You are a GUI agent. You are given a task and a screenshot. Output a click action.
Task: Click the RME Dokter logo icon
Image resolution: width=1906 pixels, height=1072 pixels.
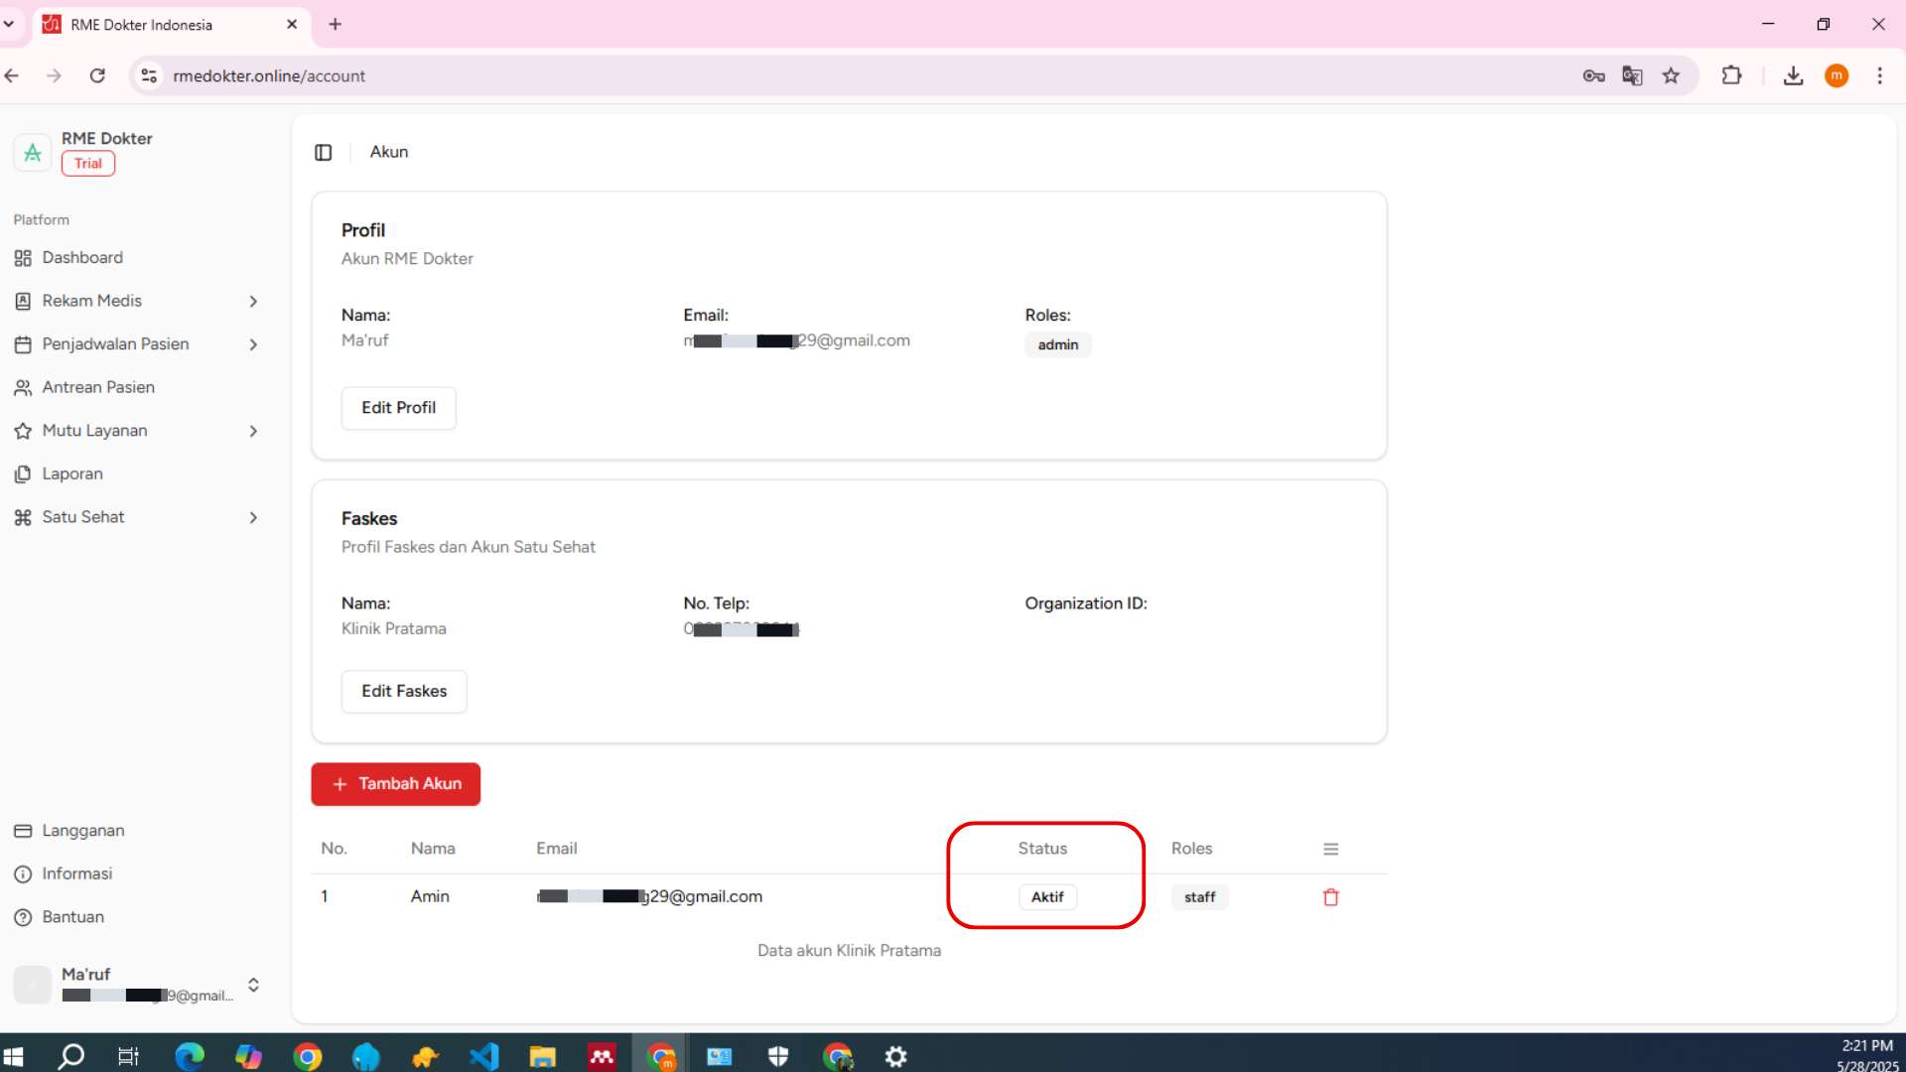pos(33,152)
